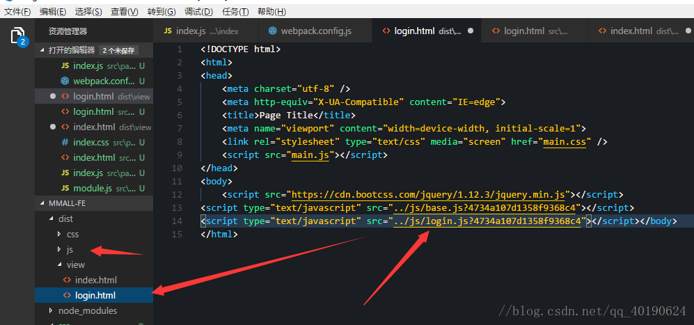The image size is (694, 325).
Task: Click 资源管理器 panel title
Action: [x=68, y=31]
